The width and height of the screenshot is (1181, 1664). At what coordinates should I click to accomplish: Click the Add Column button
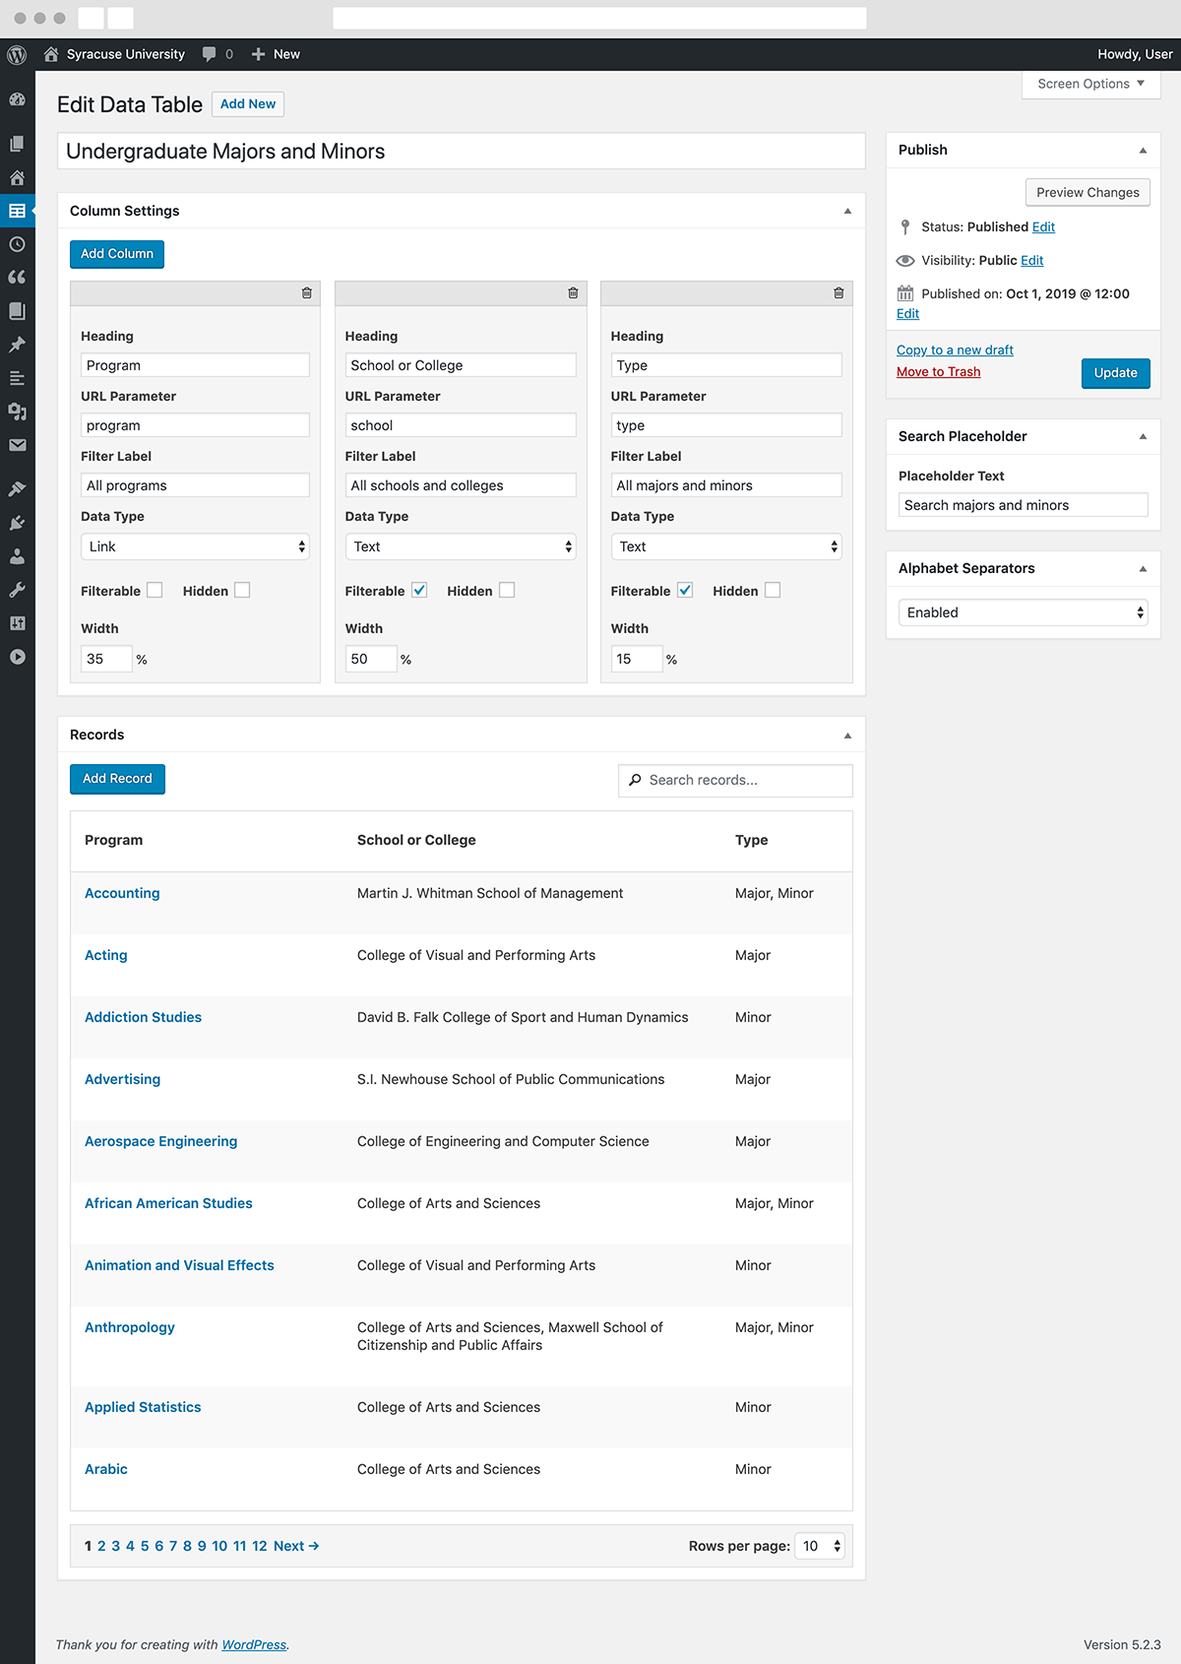117,254
